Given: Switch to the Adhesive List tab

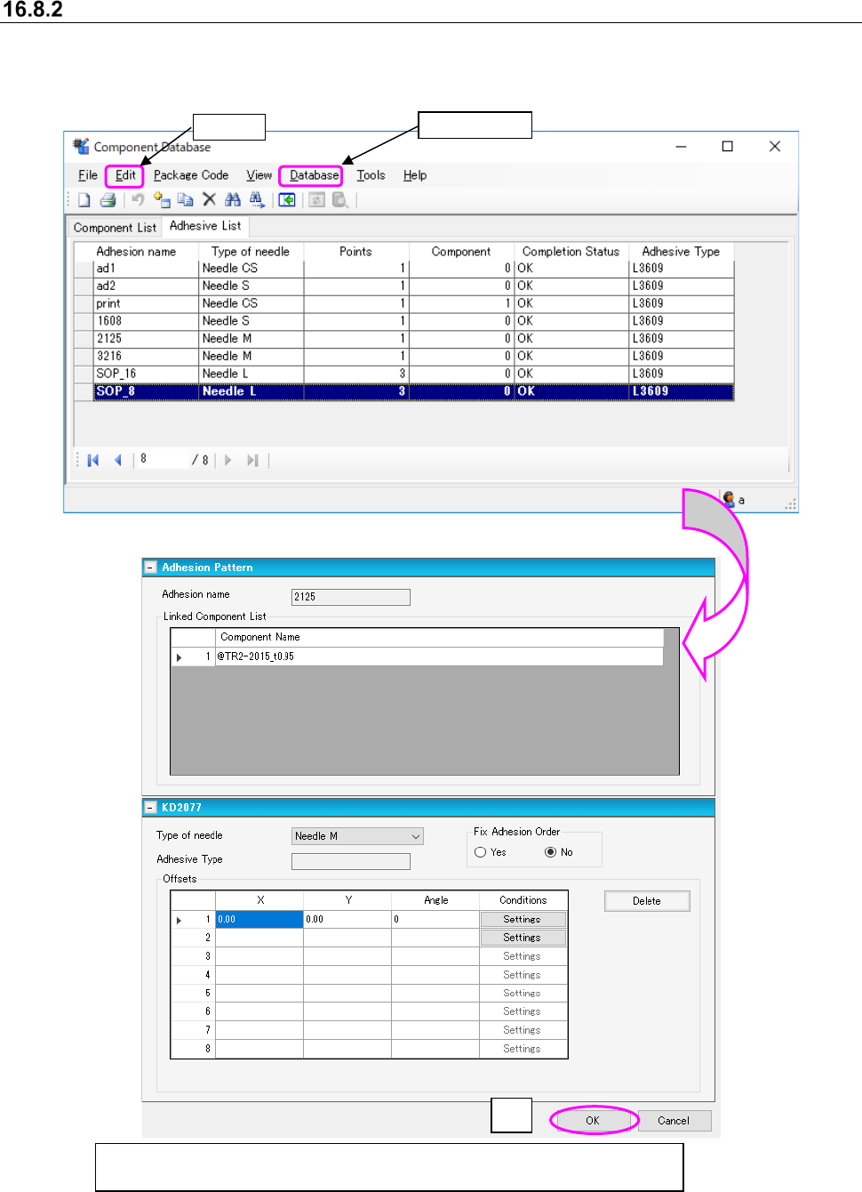Looking at the screenshot, I should (205, 226).
